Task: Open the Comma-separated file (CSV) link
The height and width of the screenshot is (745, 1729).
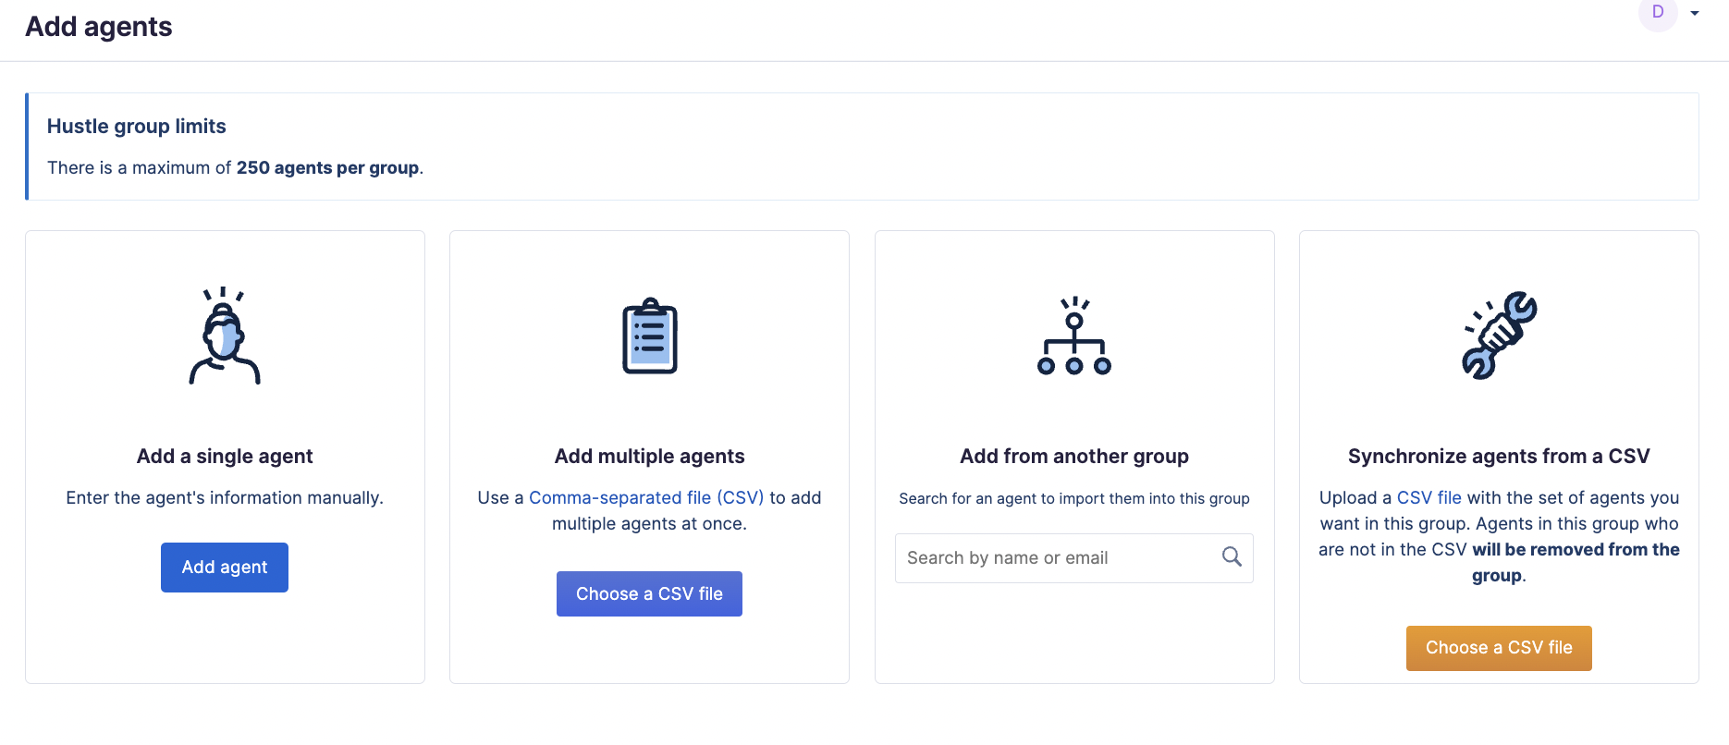Action: click(646, 497)
